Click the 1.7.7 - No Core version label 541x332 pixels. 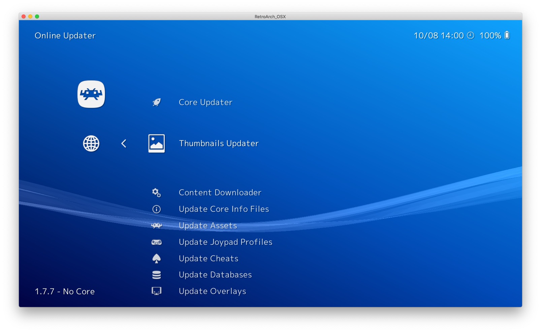(64, 291)
